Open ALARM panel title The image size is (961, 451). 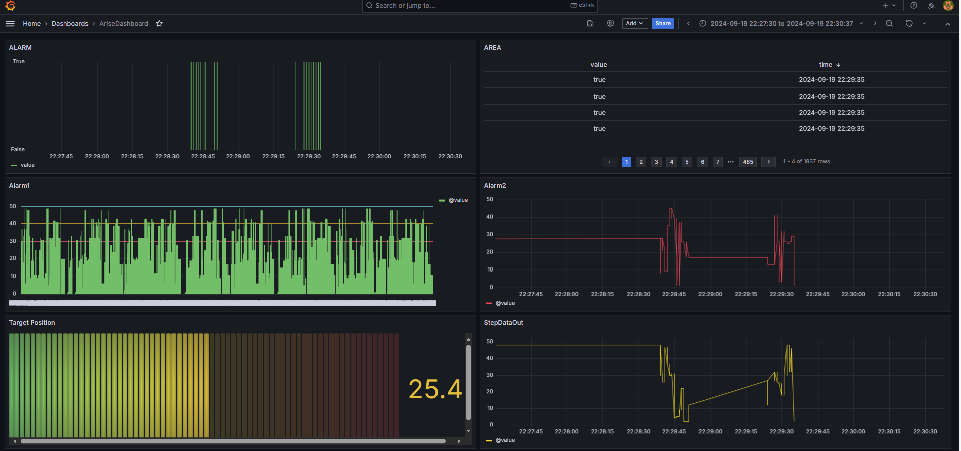point(20,48)
